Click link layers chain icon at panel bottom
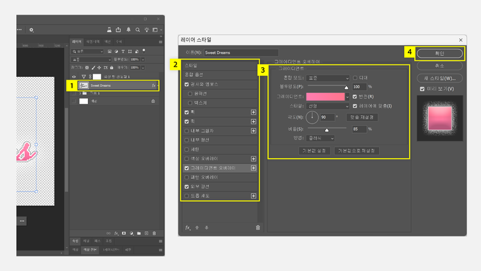Screen dimensions: 481x271 pos(108,233)
